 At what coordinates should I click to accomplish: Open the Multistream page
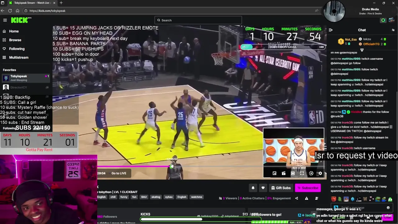point(19,57)
